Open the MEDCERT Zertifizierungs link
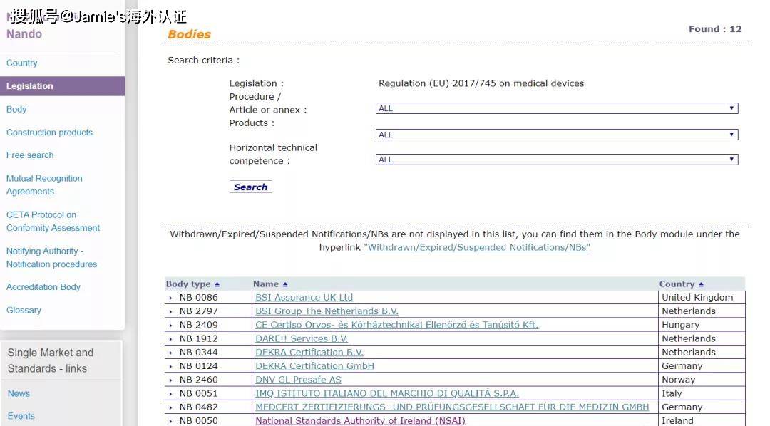The height and width of the screenshot is (426, 770). 452,407
